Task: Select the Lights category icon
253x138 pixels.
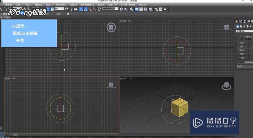Action: pyautogui.click(x=244, y=26)
